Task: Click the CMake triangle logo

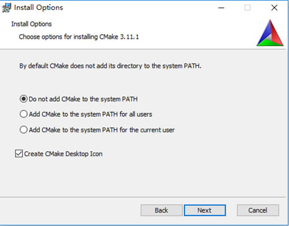Action: [270, 33]
